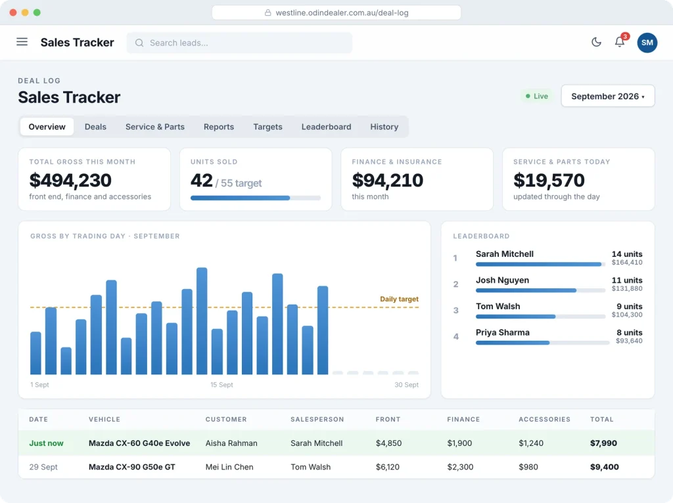The image size is (673, 503).
Task: Click the 14 units value
Action: 626,254
